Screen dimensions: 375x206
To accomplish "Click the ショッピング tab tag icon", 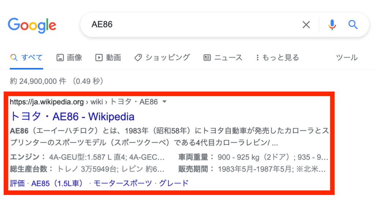I will coord(138,58).
